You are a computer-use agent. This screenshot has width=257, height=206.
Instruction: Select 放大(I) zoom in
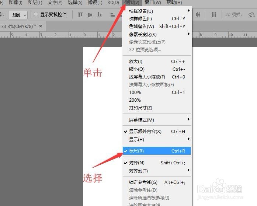click(157, 62)
